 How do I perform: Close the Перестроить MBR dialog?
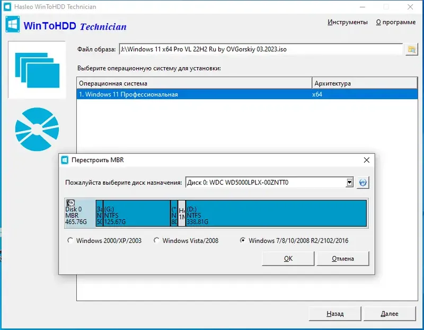(x=366, y=160)
